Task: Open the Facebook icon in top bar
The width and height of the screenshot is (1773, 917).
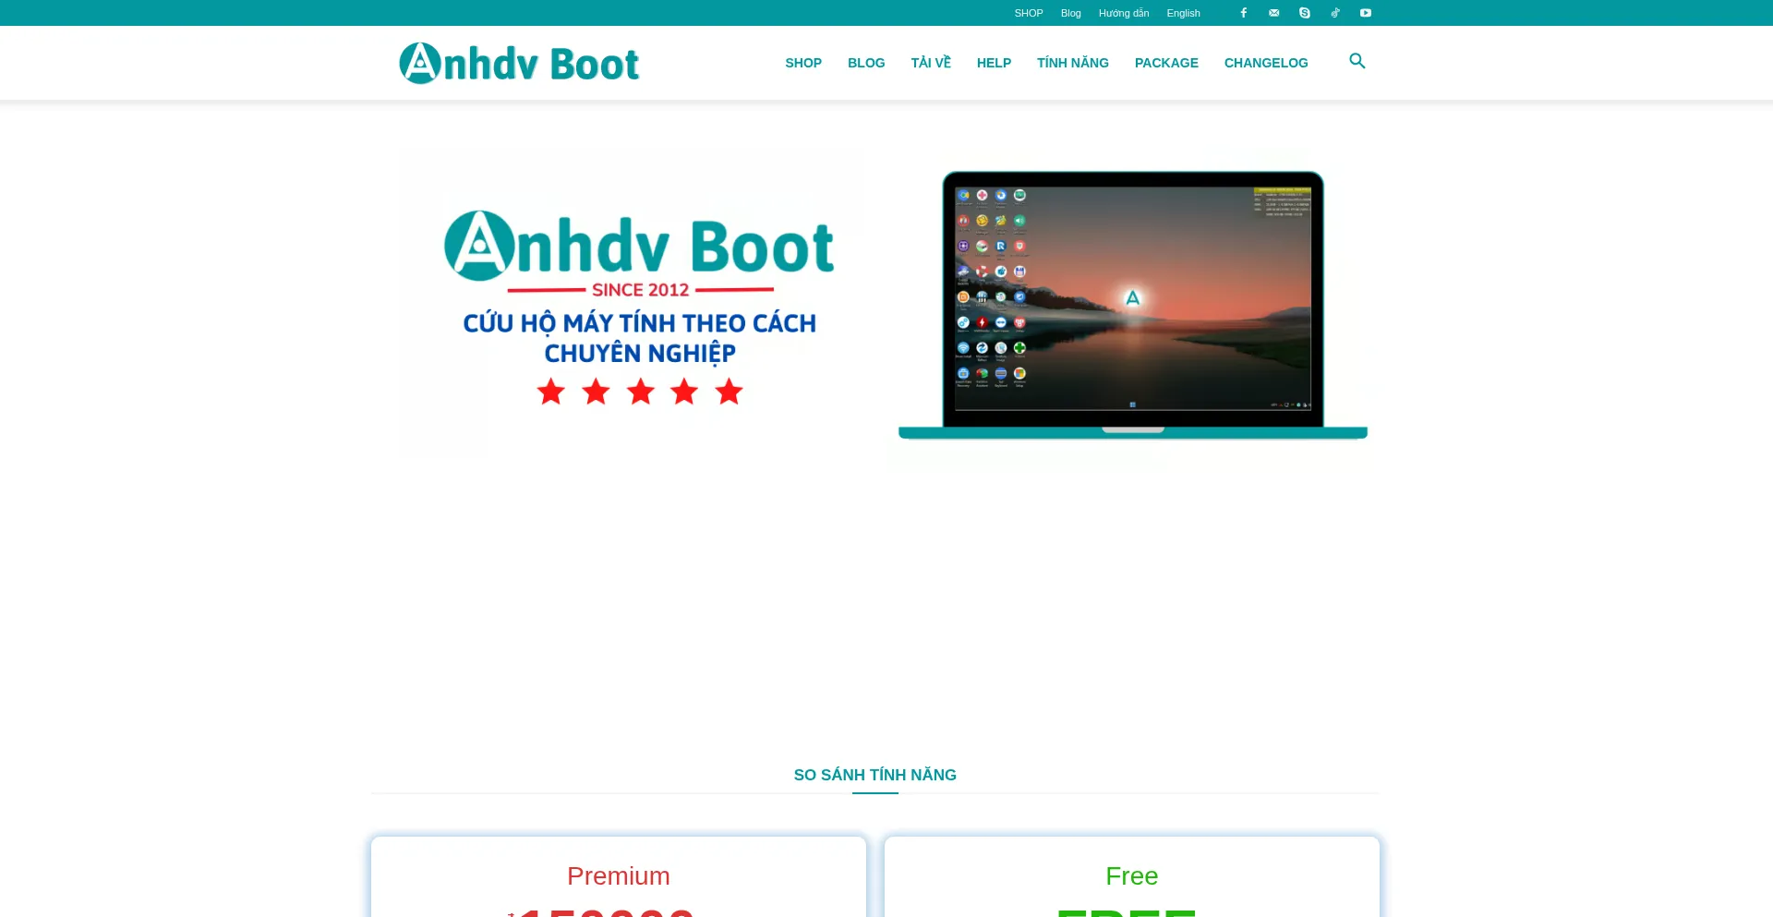Action: point(1244,13)
